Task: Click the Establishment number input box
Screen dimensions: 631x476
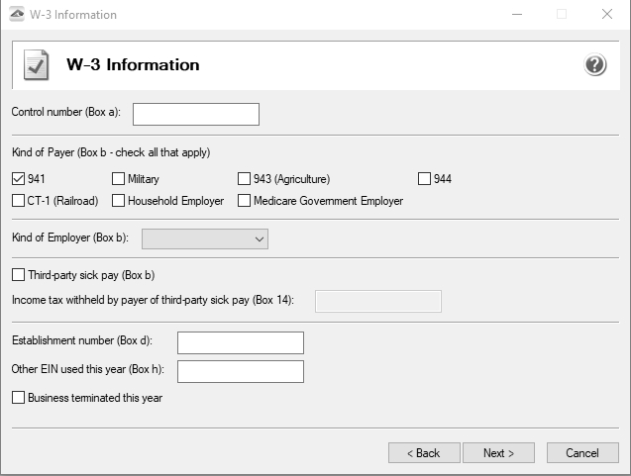Action: click(241, 342)
